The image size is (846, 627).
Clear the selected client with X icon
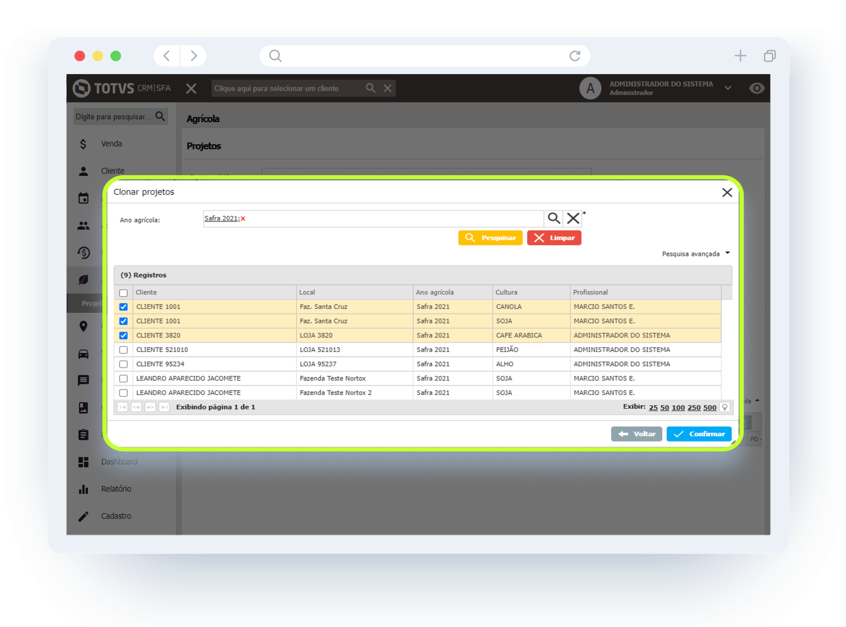pos(388,88)
